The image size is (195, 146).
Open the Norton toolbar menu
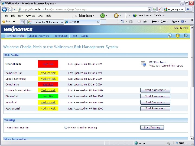tap(86, 16)
